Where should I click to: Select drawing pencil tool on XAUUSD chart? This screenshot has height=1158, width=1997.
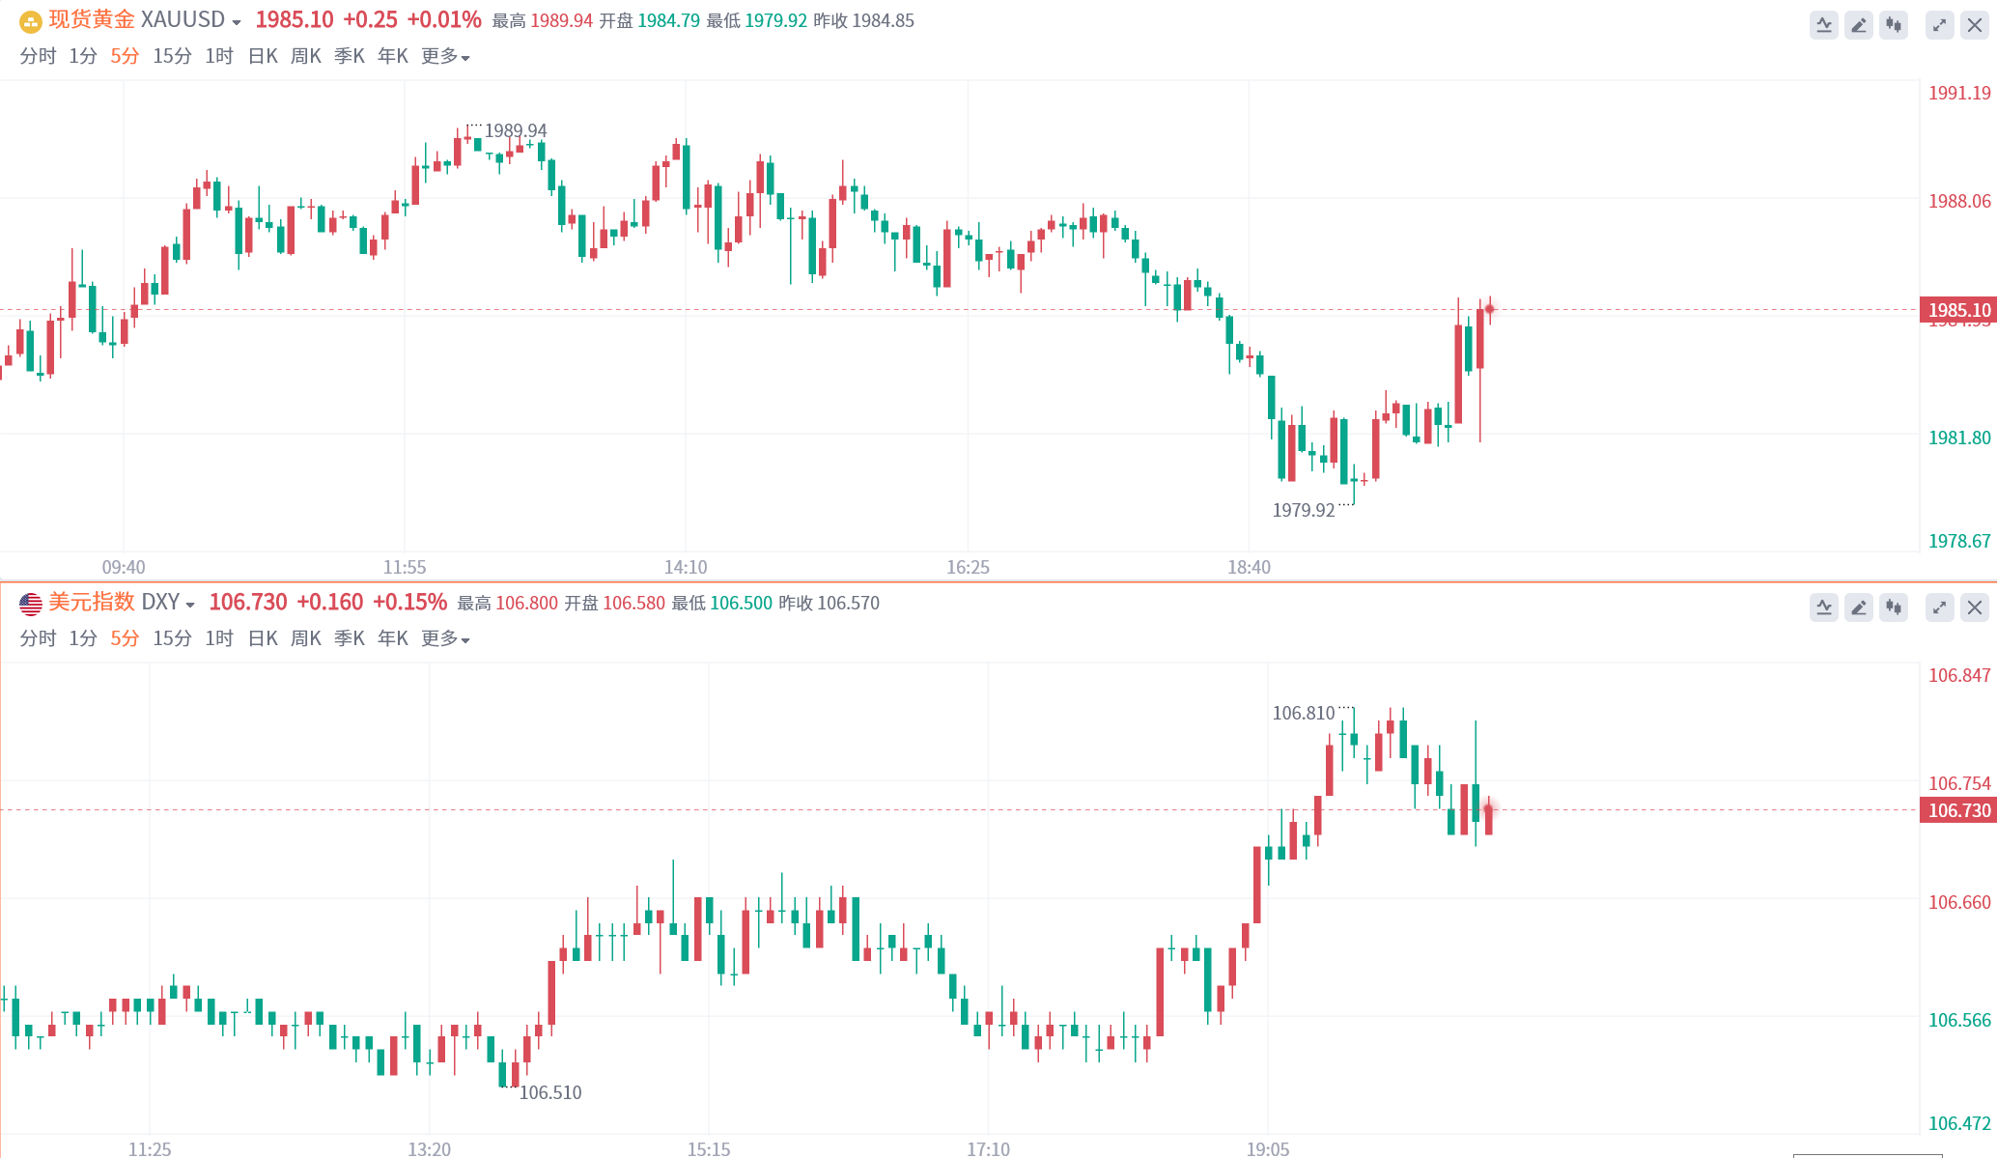pos(1858,25)
